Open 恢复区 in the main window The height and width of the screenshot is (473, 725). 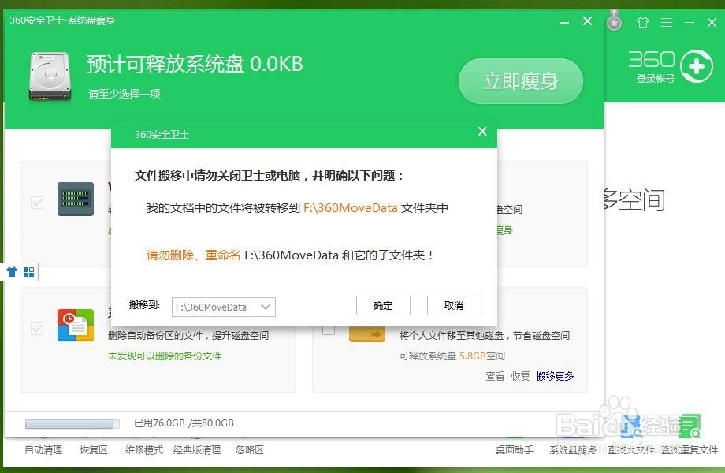pyautogui.click(x=94, y=450)
